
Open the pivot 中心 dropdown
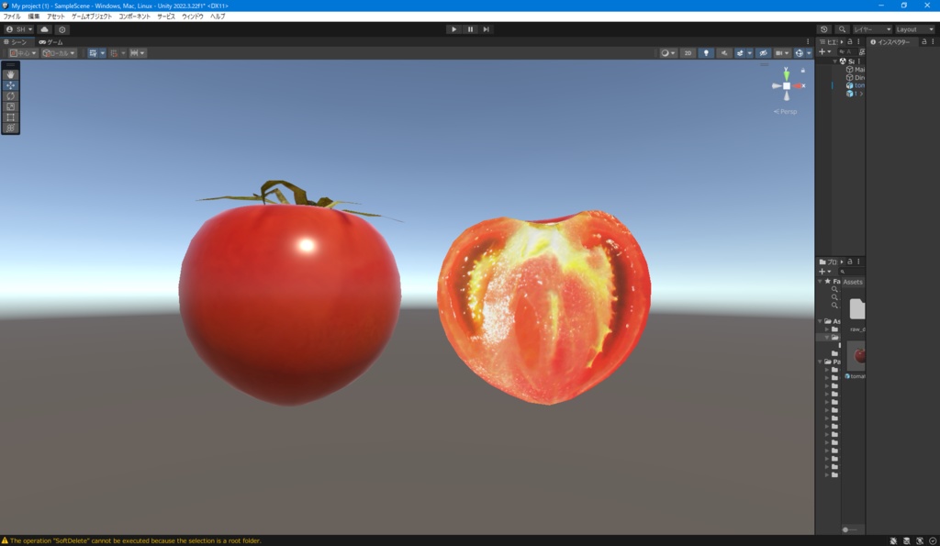tap(23, 53)
